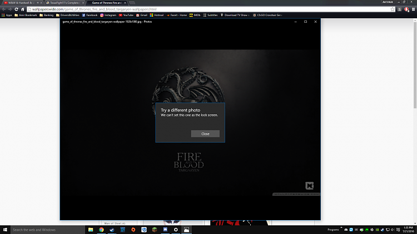Switch to the TexasFight17's Complete tab
Screen dimensions: 417x234
[x=64, y=3]
